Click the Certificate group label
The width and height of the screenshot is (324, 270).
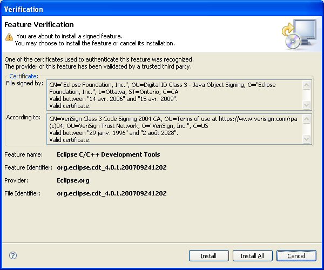pyautogui.click(x=23, y=76)
